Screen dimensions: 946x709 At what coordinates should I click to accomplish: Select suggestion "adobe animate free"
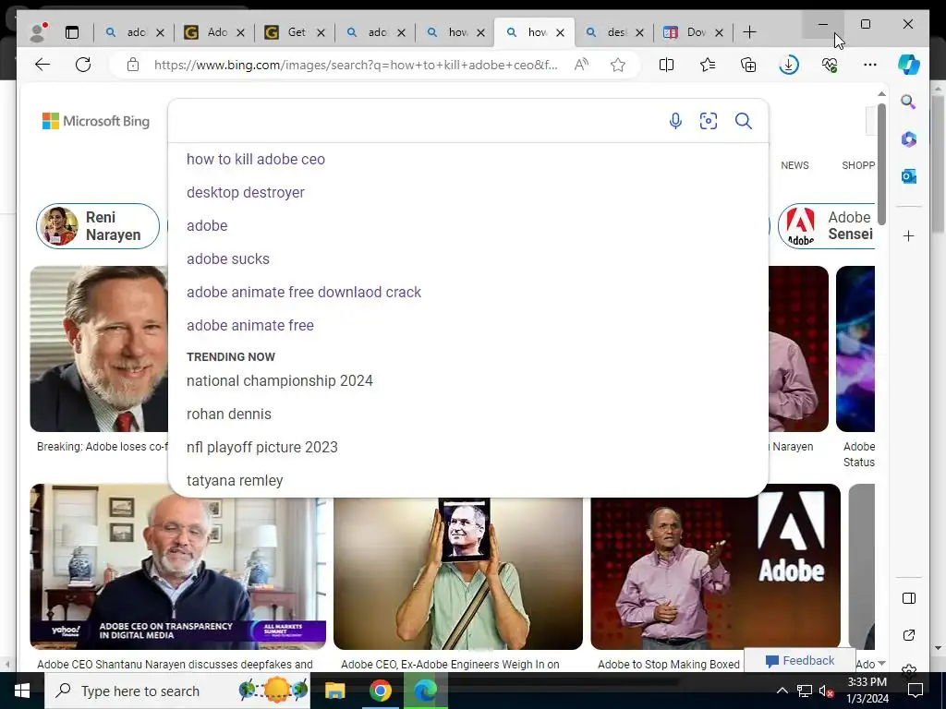pos(249,325)
